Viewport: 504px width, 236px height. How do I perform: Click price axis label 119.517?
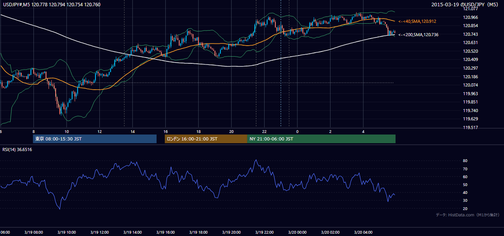pyautogui.click(x=470, y=127)
